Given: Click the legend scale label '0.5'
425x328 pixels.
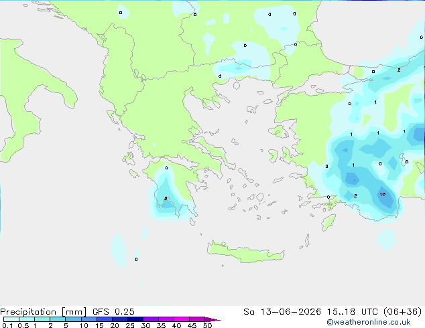Looking at the screenshot, I should tap(23, 325).
